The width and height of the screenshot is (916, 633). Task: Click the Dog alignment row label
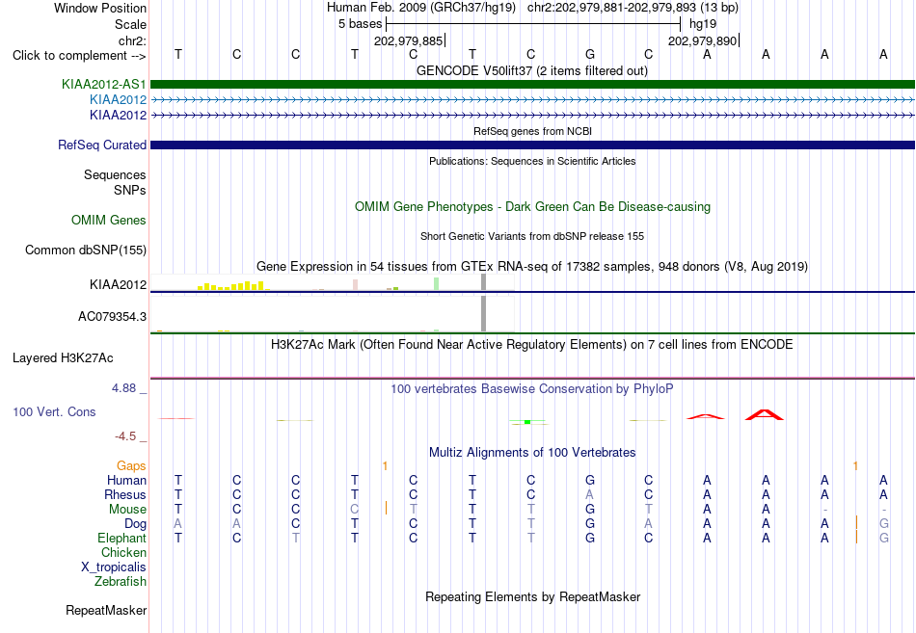135,524
